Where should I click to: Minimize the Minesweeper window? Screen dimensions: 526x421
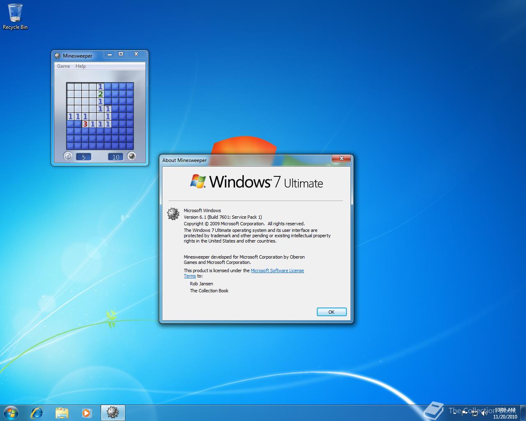click(110, 54)
